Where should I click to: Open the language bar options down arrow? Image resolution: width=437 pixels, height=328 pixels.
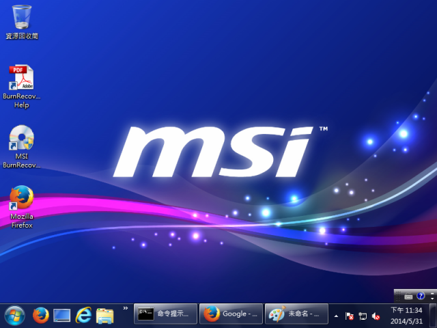432,299
